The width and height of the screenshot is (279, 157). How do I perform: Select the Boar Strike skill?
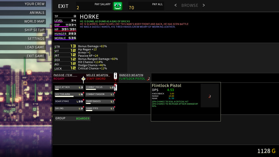point(69,101)
